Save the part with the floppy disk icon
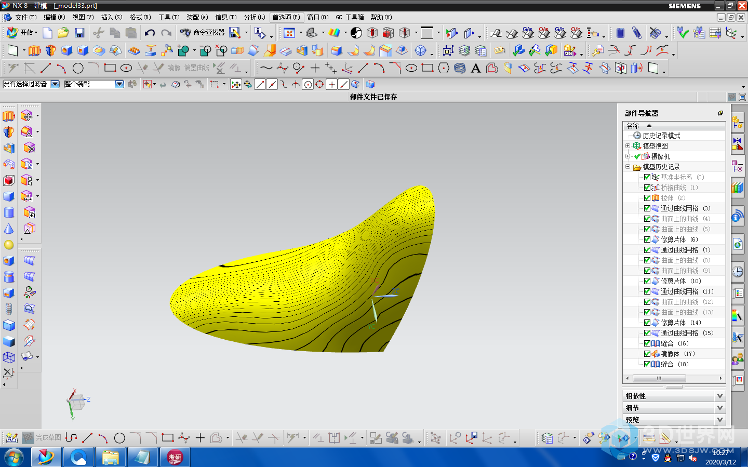This screenshot has height=467, width=748. point(79,33)
